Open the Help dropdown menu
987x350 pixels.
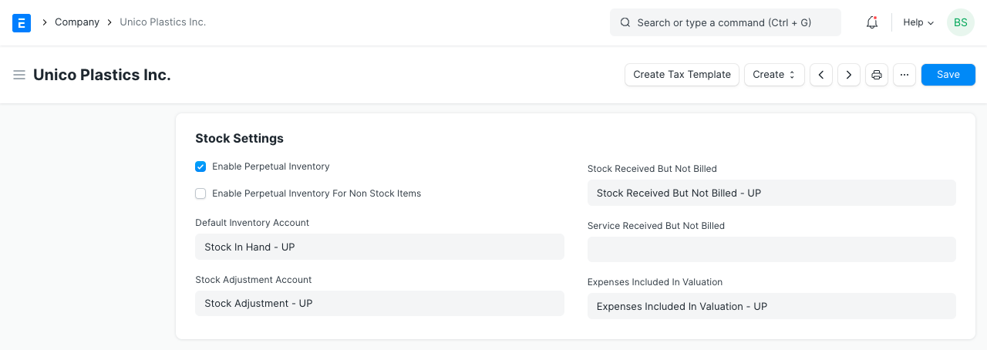point(918,23)
